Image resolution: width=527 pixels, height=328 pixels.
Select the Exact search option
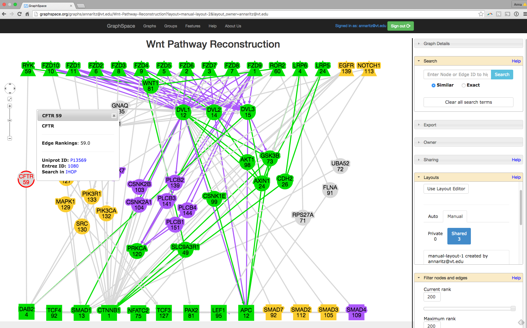[x=463, y=85]
